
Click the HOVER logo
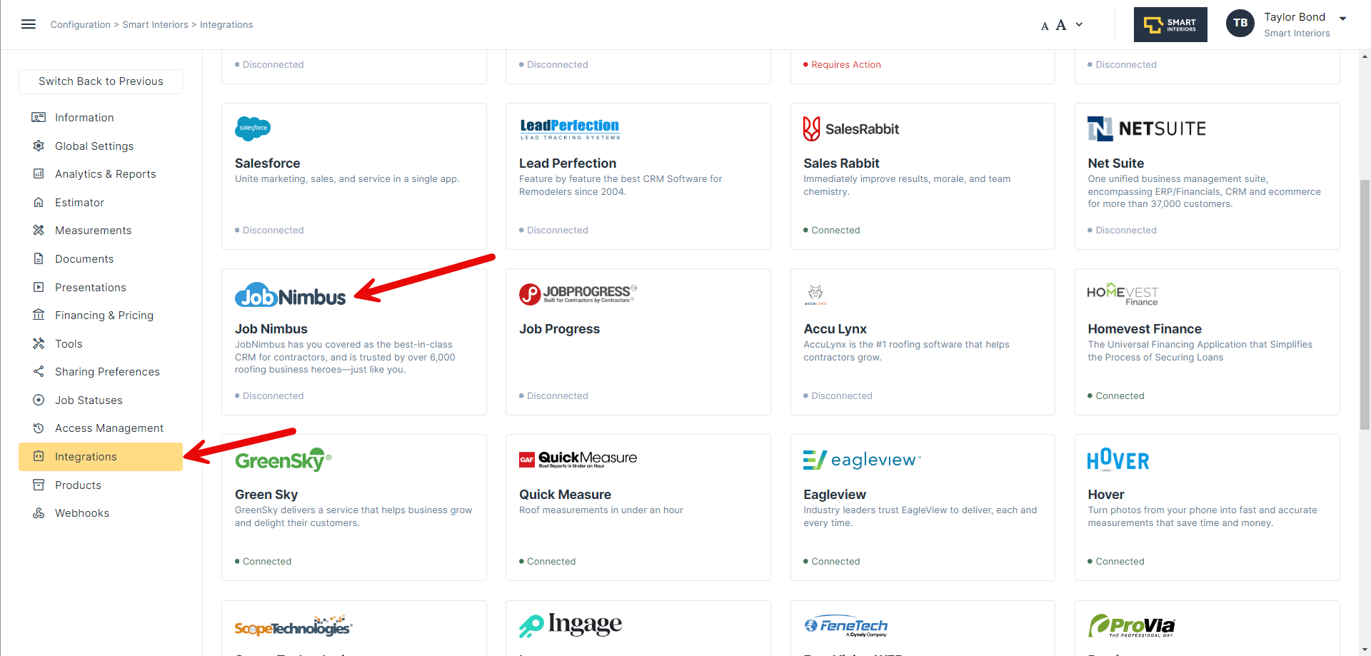click(1118, 460)
